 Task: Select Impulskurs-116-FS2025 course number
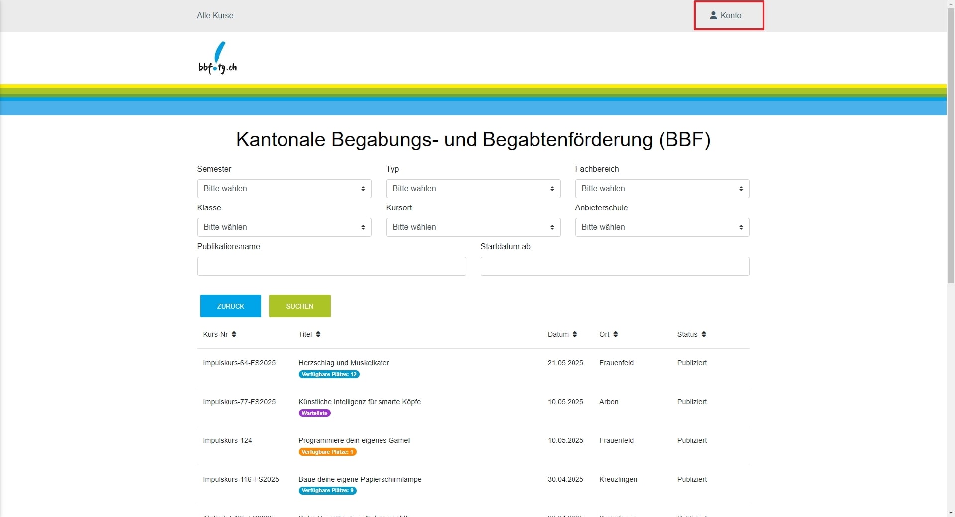point(241,479)
